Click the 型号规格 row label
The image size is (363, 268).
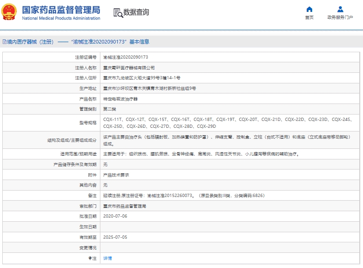click(88, 123)
